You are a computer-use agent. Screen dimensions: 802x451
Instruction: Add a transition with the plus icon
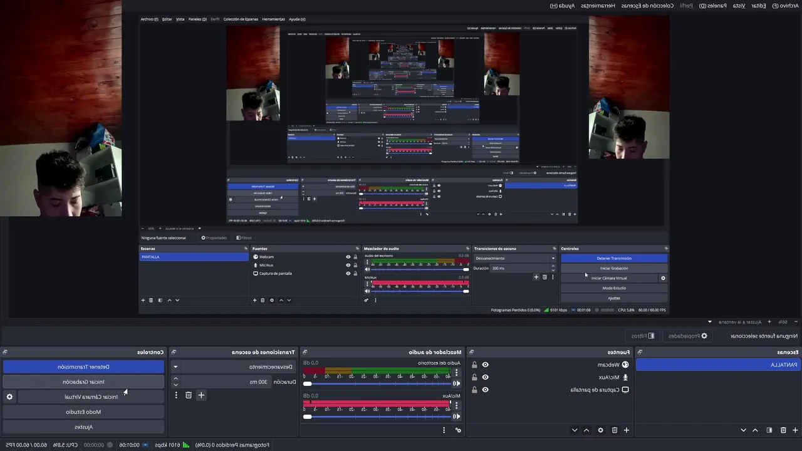[201, 395]
